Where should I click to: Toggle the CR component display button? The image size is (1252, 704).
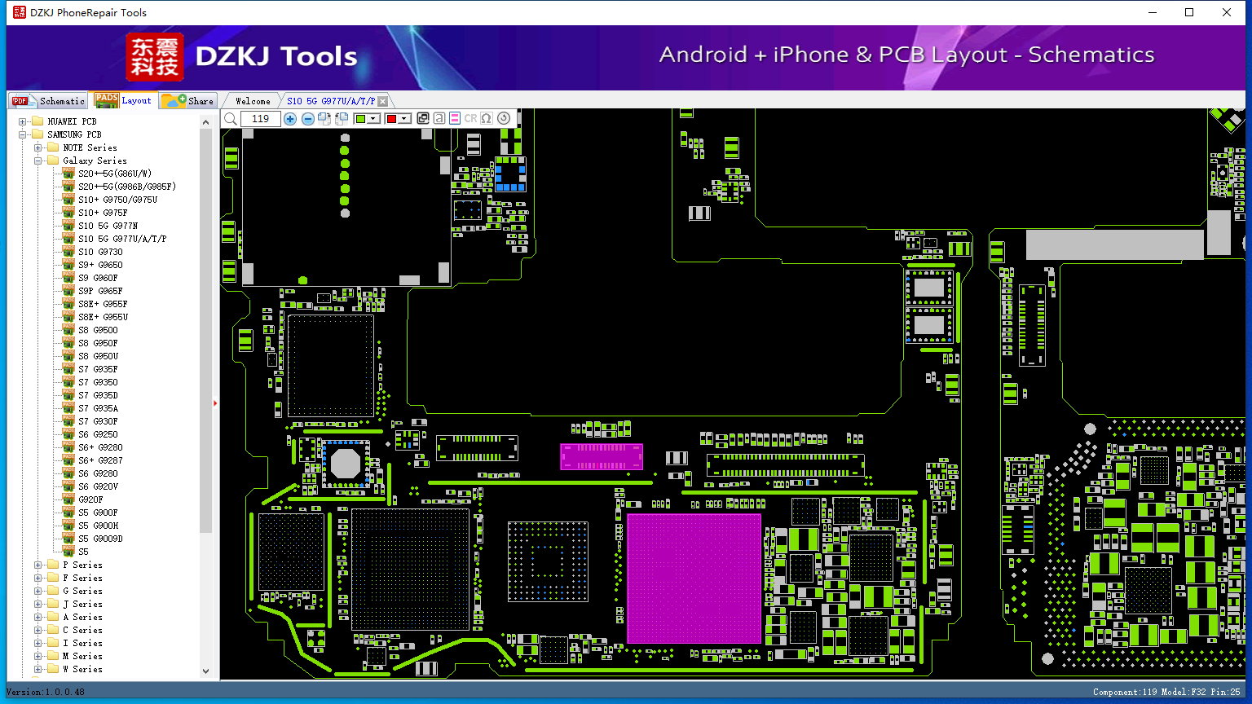[470, 119]
